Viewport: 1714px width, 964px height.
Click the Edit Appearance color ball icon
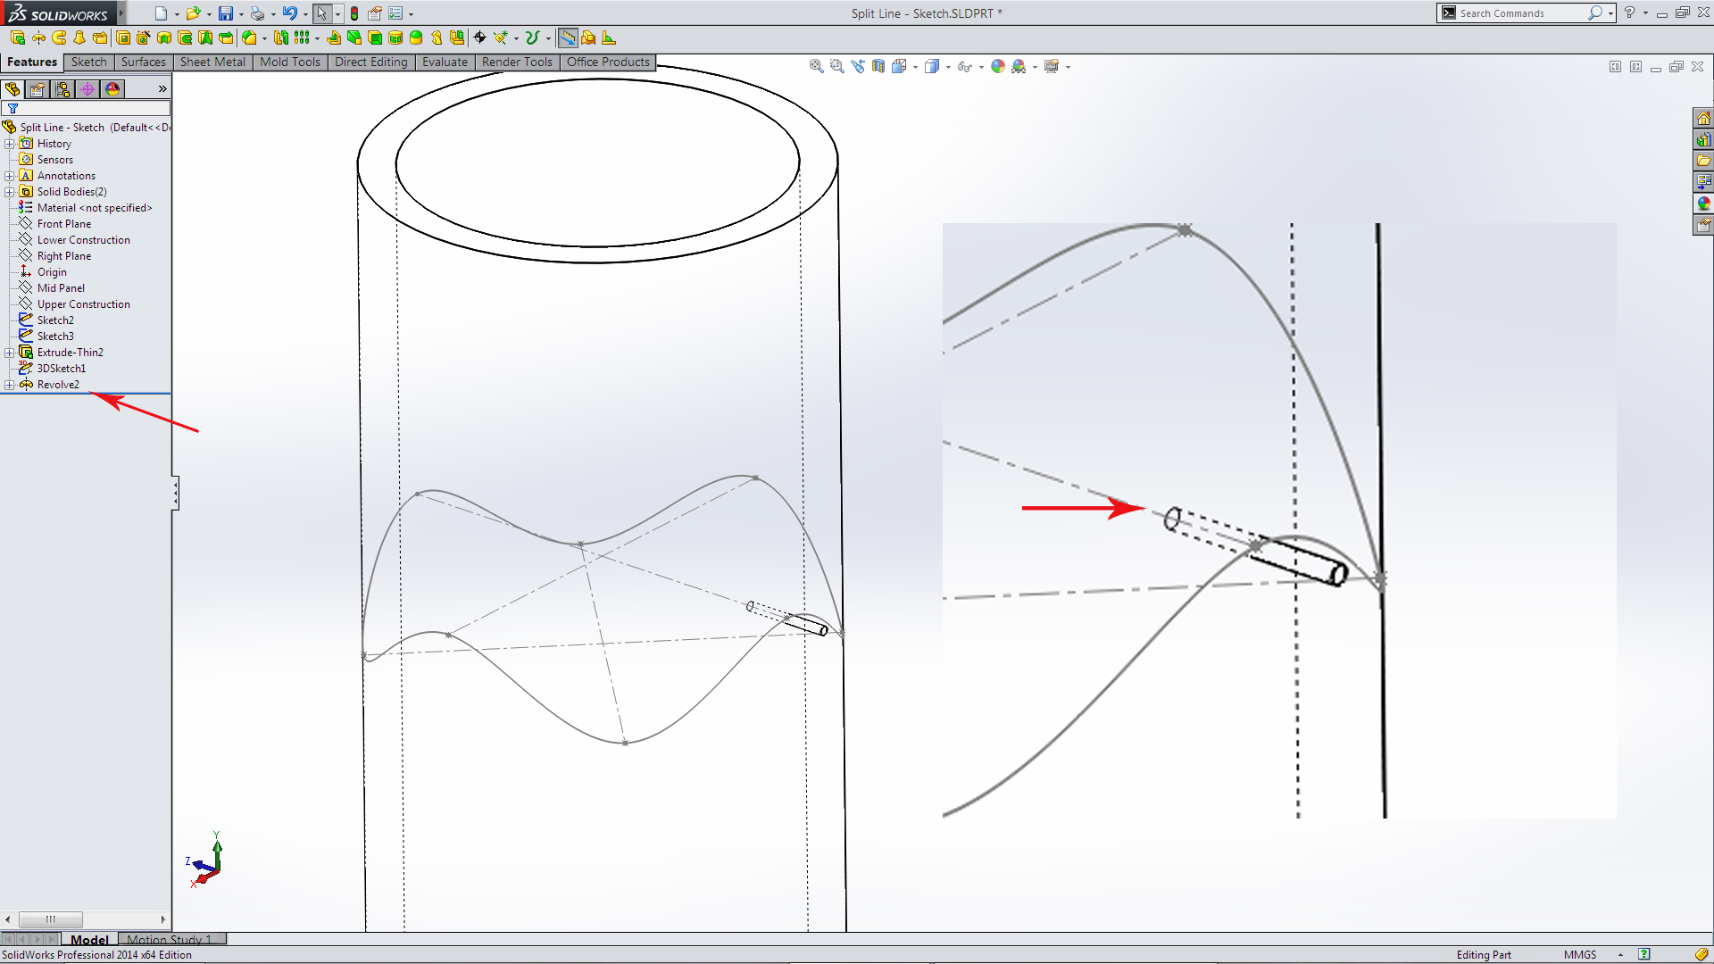point(998,66)
